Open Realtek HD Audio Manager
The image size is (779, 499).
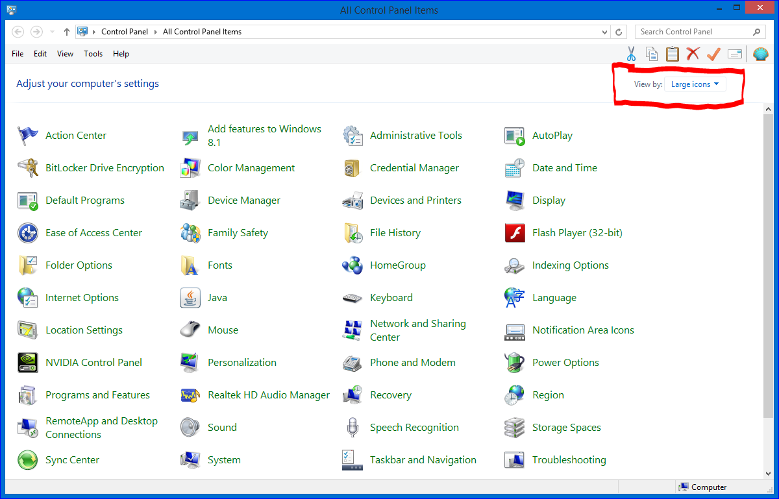click(x=268, y=395)
